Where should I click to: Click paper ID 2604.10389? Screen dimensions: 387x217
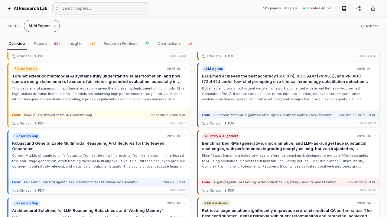point(368,123)
